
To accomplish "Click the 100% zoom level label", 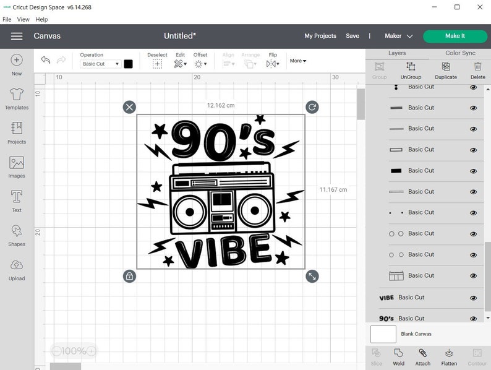I will pyautogui.click(x=74, y=351).
